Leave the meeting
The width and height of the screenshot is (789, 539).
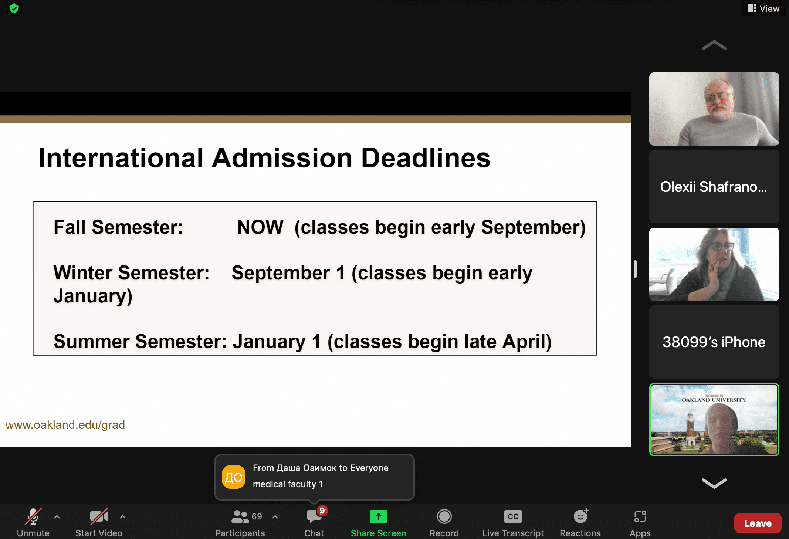(758, 523)
